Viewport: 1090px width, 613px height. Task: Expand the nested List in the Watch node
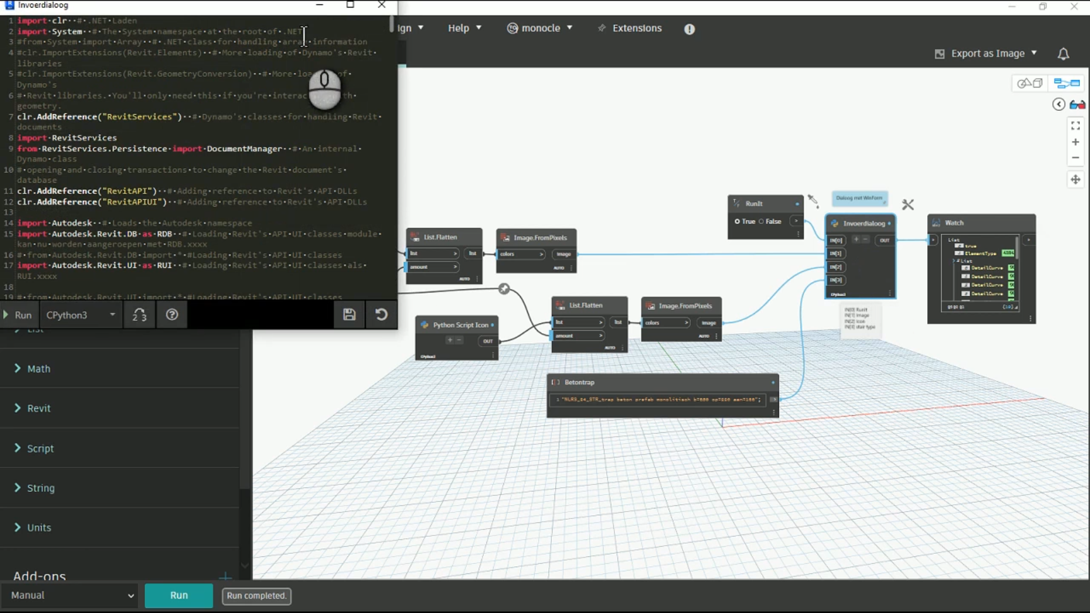point(955,261)
